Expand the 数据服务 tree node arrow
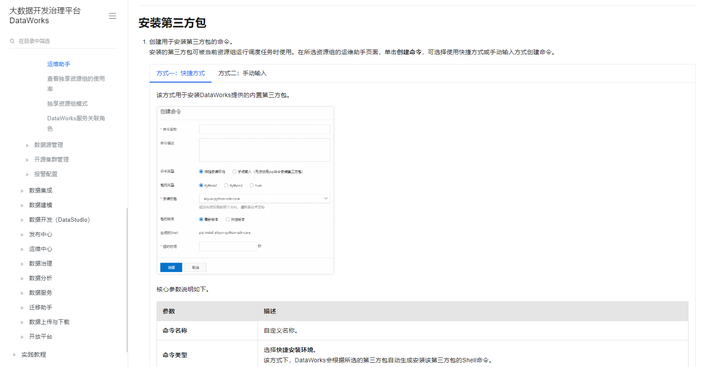The width and height of the screenshot is (701, 367). [22, 293]
